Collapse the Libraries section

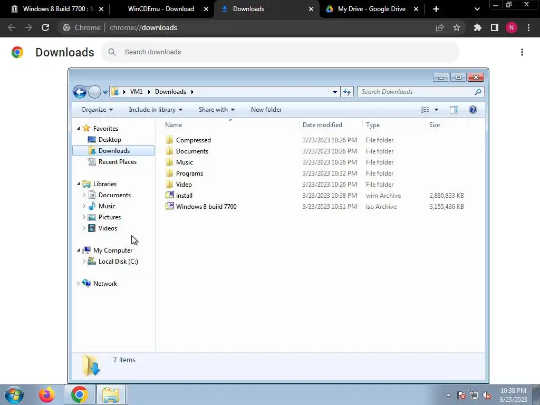(79, 184)
